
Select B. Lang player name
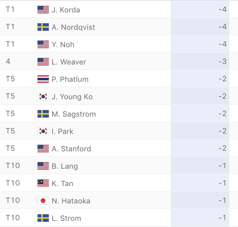tap(65, 166)
